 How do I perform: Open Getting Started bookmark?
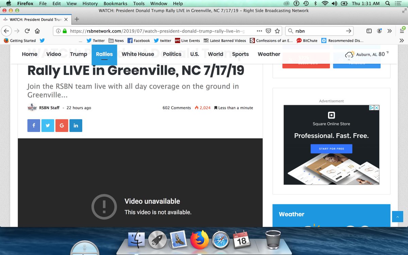pyautogui.click(x=20, y=40)
